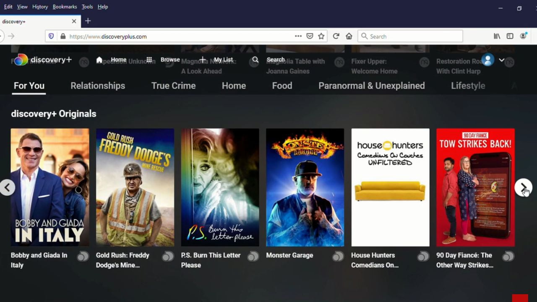The height and width of the screenshot is (302, 537).
Task: Click the Search magnifier icon in site nav
Action: pyautogui.click(x=255, y=60)
